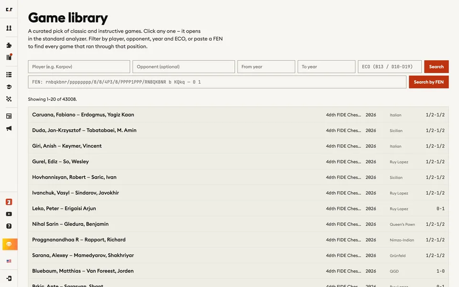
Task: Click the Nimzo-Indian opening label
Action: (402, 240)
